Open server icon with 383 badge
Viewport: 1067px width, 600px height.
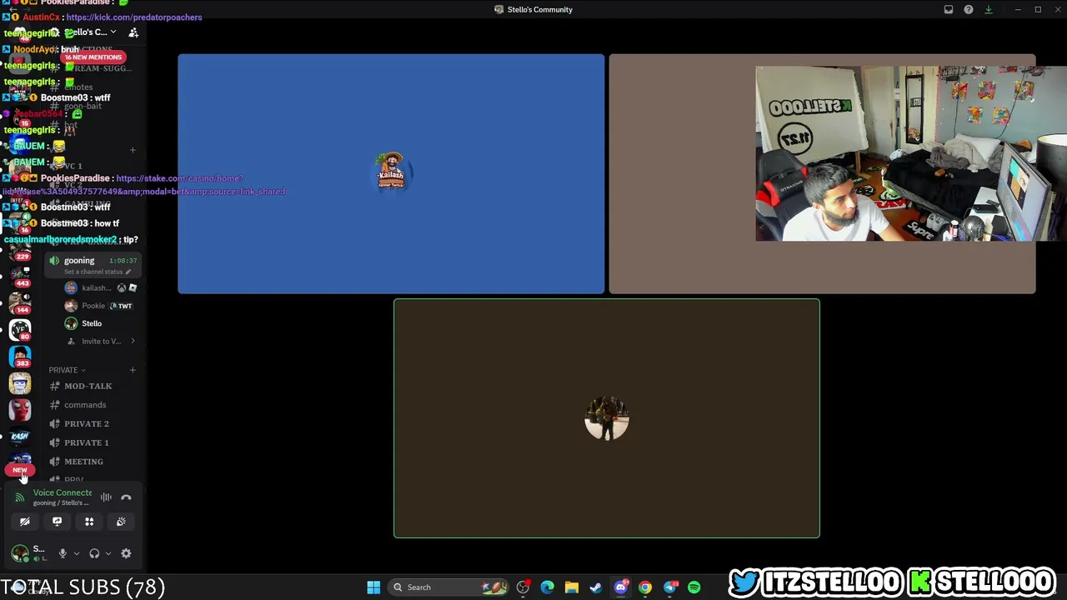20,357
